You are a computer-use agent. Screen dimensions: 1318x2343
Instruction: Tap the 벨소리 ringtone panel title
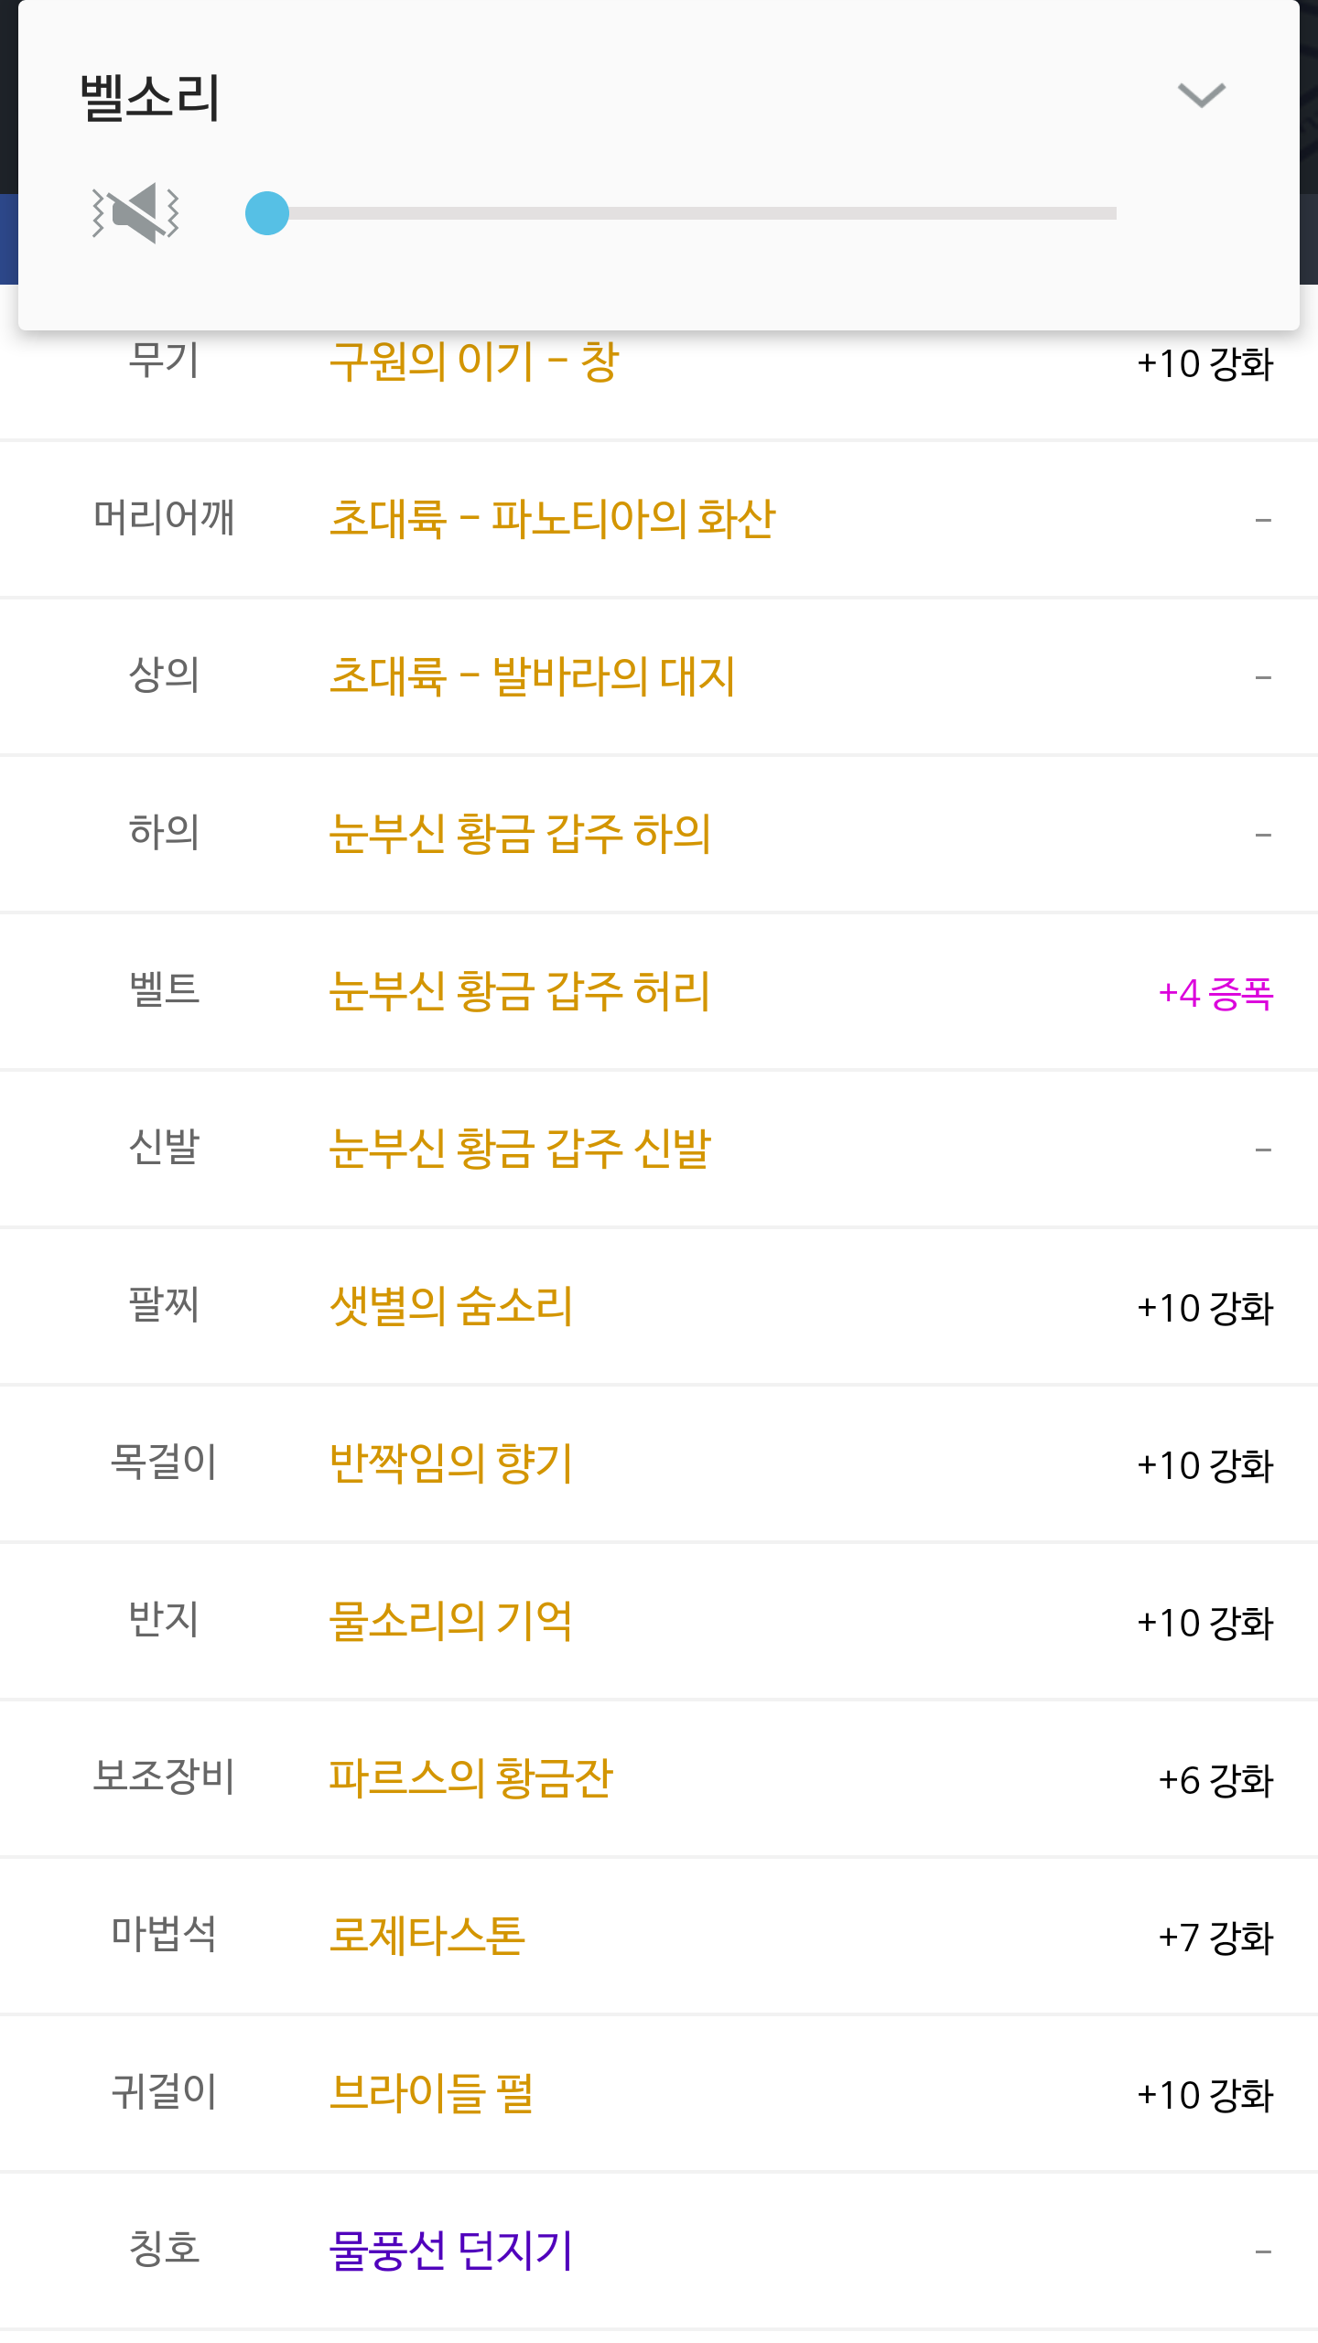pos(150,97)
